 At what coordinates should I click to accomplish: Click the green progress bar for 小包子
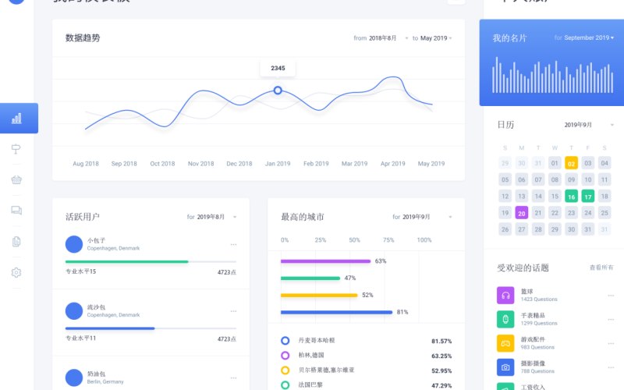(127, 262)
